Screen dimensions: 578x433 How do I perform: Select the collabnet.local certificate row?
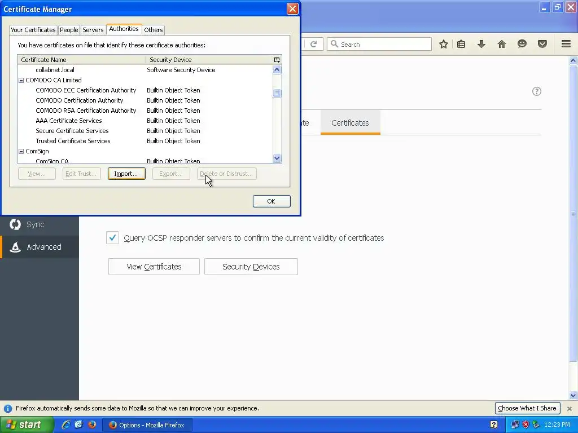[x=145, y=70]
